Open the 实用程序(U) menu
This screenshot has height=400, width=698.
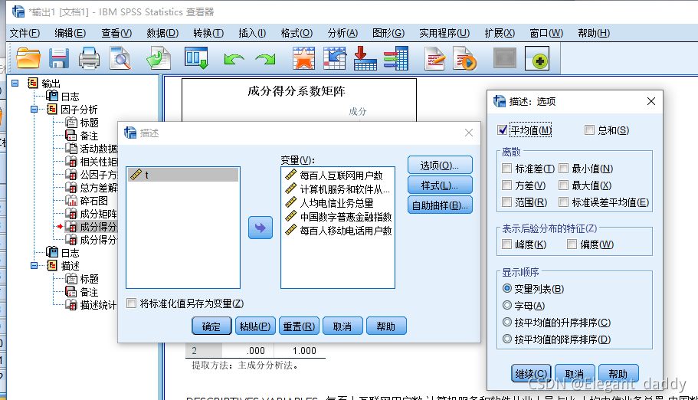(x=444, y=33)
